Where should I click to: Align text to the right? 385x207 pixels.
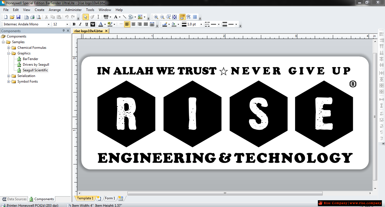click(140, 24)
